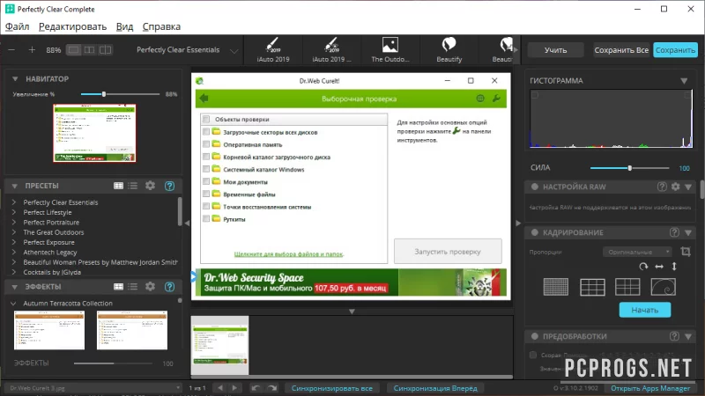Click the crop tool icon
Viewport: 705px width, 396px height.
[686, 252]
